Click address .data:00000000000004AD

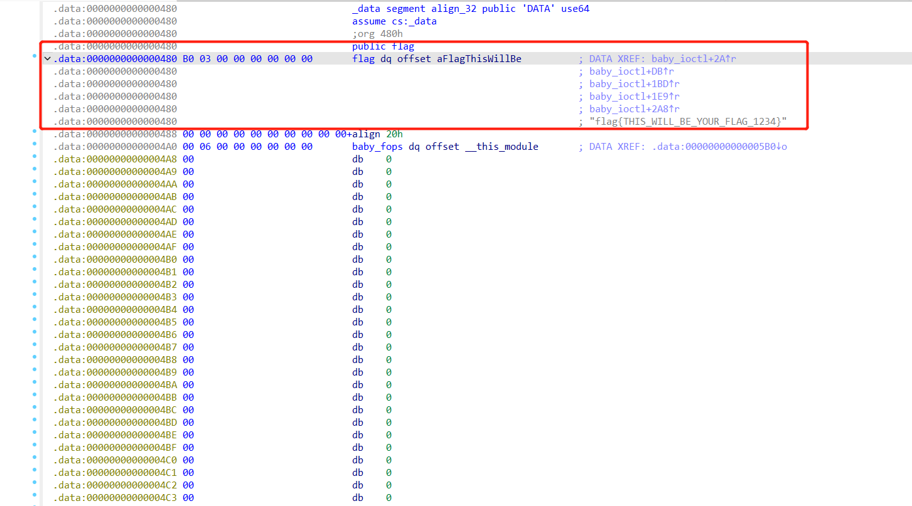[x=115, y=222]
